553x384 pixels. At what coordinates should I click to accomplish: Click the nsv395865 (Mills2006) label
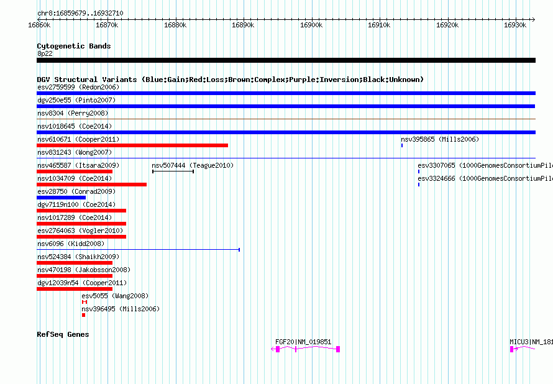click(x=440, y=139)
